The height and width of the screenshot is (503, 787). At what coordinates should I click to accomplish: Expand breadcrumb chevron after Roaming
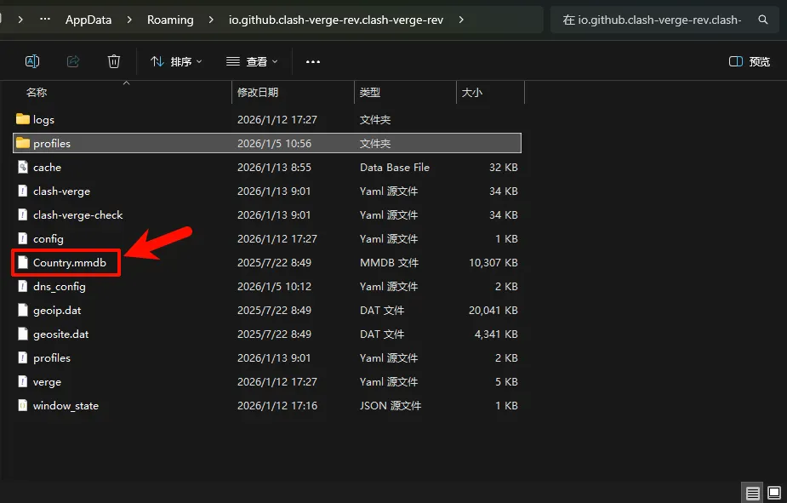tap(211, 20)
